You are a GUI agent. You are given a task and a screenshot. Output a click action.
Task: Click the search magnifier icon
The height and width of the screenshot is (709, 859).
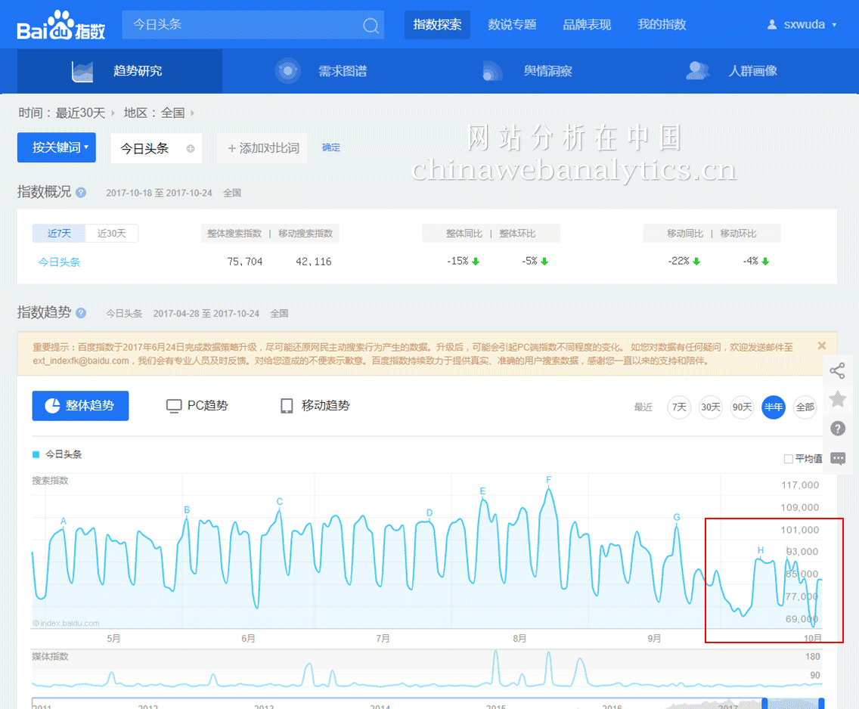[x=371, y=25]
